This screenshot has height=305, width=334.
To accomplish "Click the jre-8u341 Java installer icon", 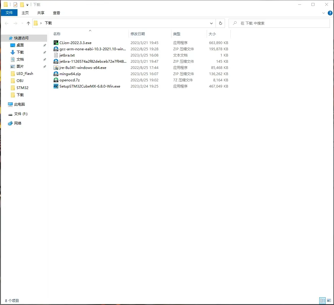I will pyautogui.click(x=56, y=68).
